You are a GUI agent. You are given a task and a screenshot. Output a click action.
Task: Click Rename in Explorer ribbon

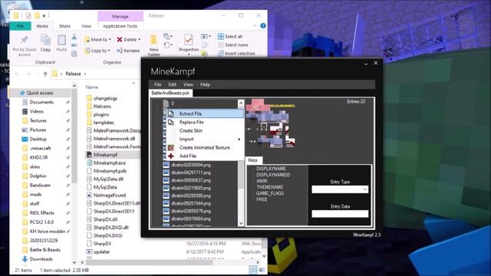pos(128,51)
